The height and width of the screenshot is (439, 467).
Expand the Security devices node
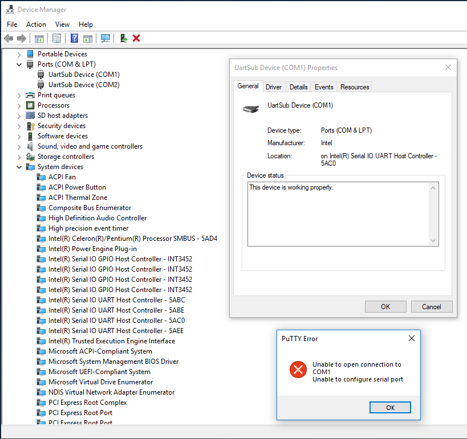pyautogui.click(x=19, y=126)
